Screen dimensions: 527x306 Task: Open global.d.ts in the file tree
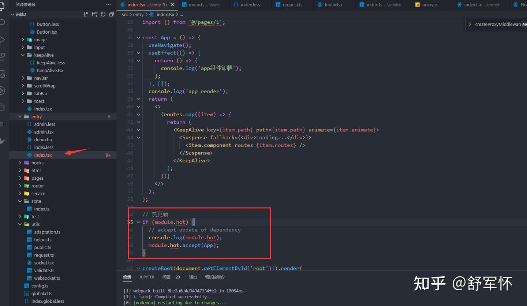click(42, 293)
